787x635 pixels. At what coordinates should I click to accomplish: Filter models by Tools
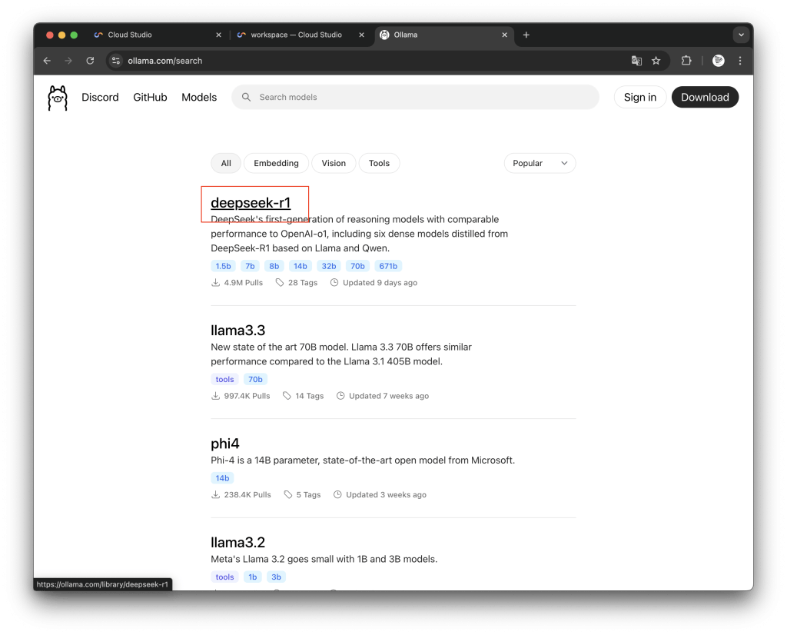379,163
